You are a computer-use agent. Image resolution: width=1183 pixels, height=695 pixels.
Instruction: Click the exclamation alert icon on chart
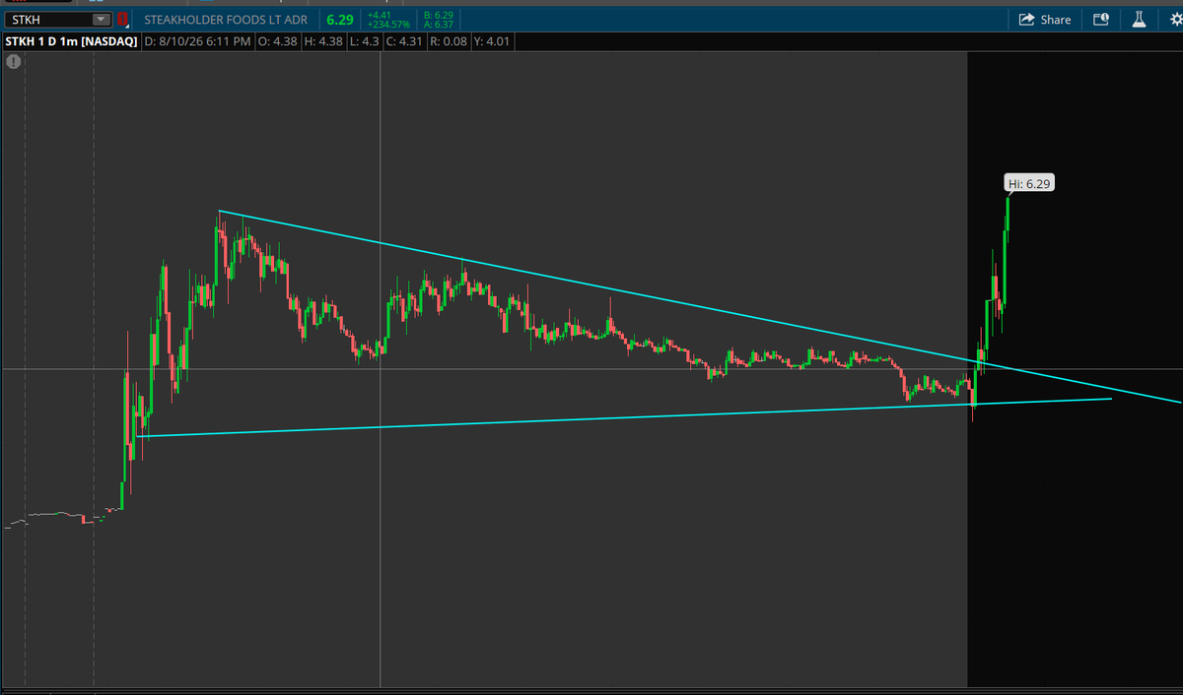(13, 61)
